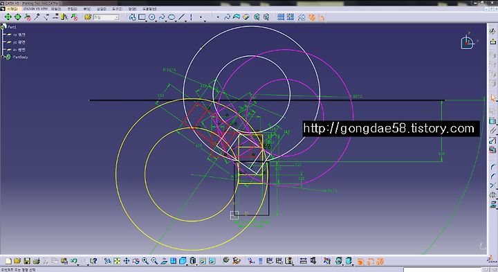
Task: Select the yz 평면 plane in the tree
Action: (19, 42)
